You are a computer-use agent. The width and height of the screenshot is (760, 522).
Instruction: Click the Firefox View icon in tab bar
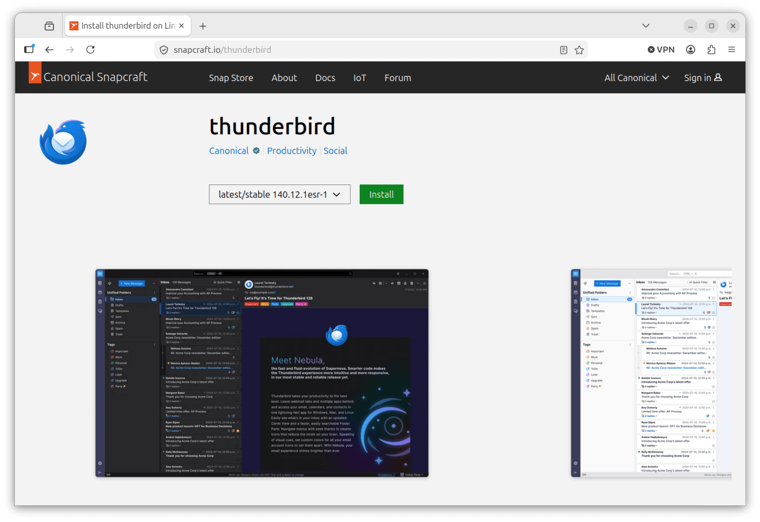[x=49, y=26]
